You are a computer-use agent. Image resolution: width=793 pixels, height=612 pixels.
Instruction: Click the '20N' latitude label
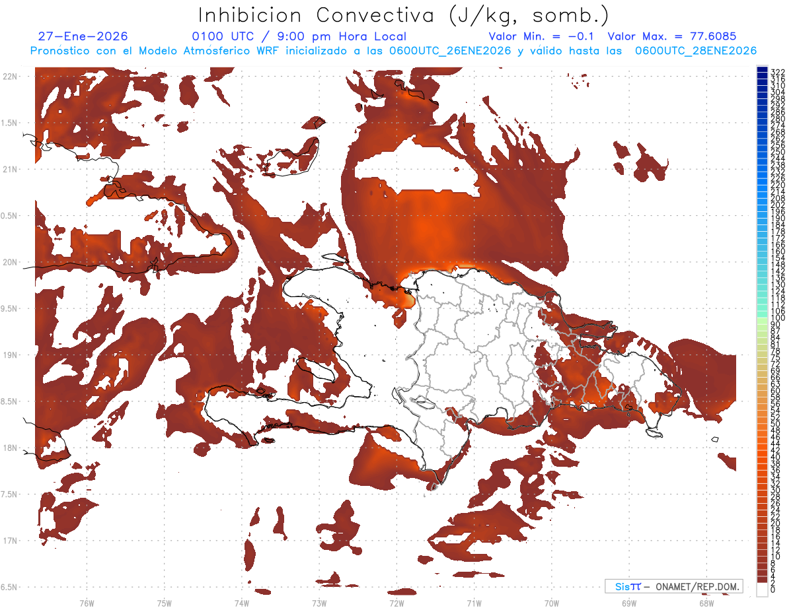pyautogui.click(x=9, y=262)
